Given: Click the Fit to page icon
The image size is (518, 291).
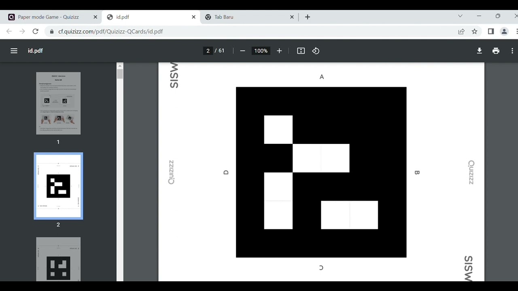Looking at the screenshot, I should tap(301, 51).
